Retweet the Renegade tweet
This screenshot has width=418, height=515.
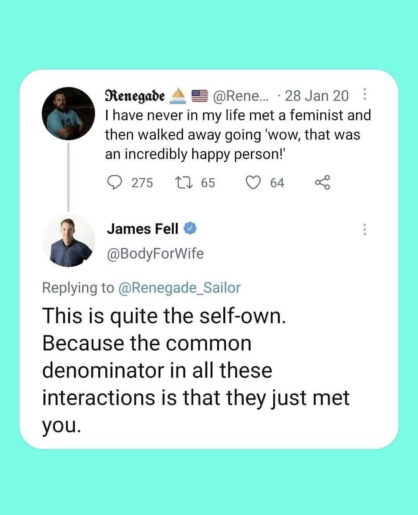183,182
